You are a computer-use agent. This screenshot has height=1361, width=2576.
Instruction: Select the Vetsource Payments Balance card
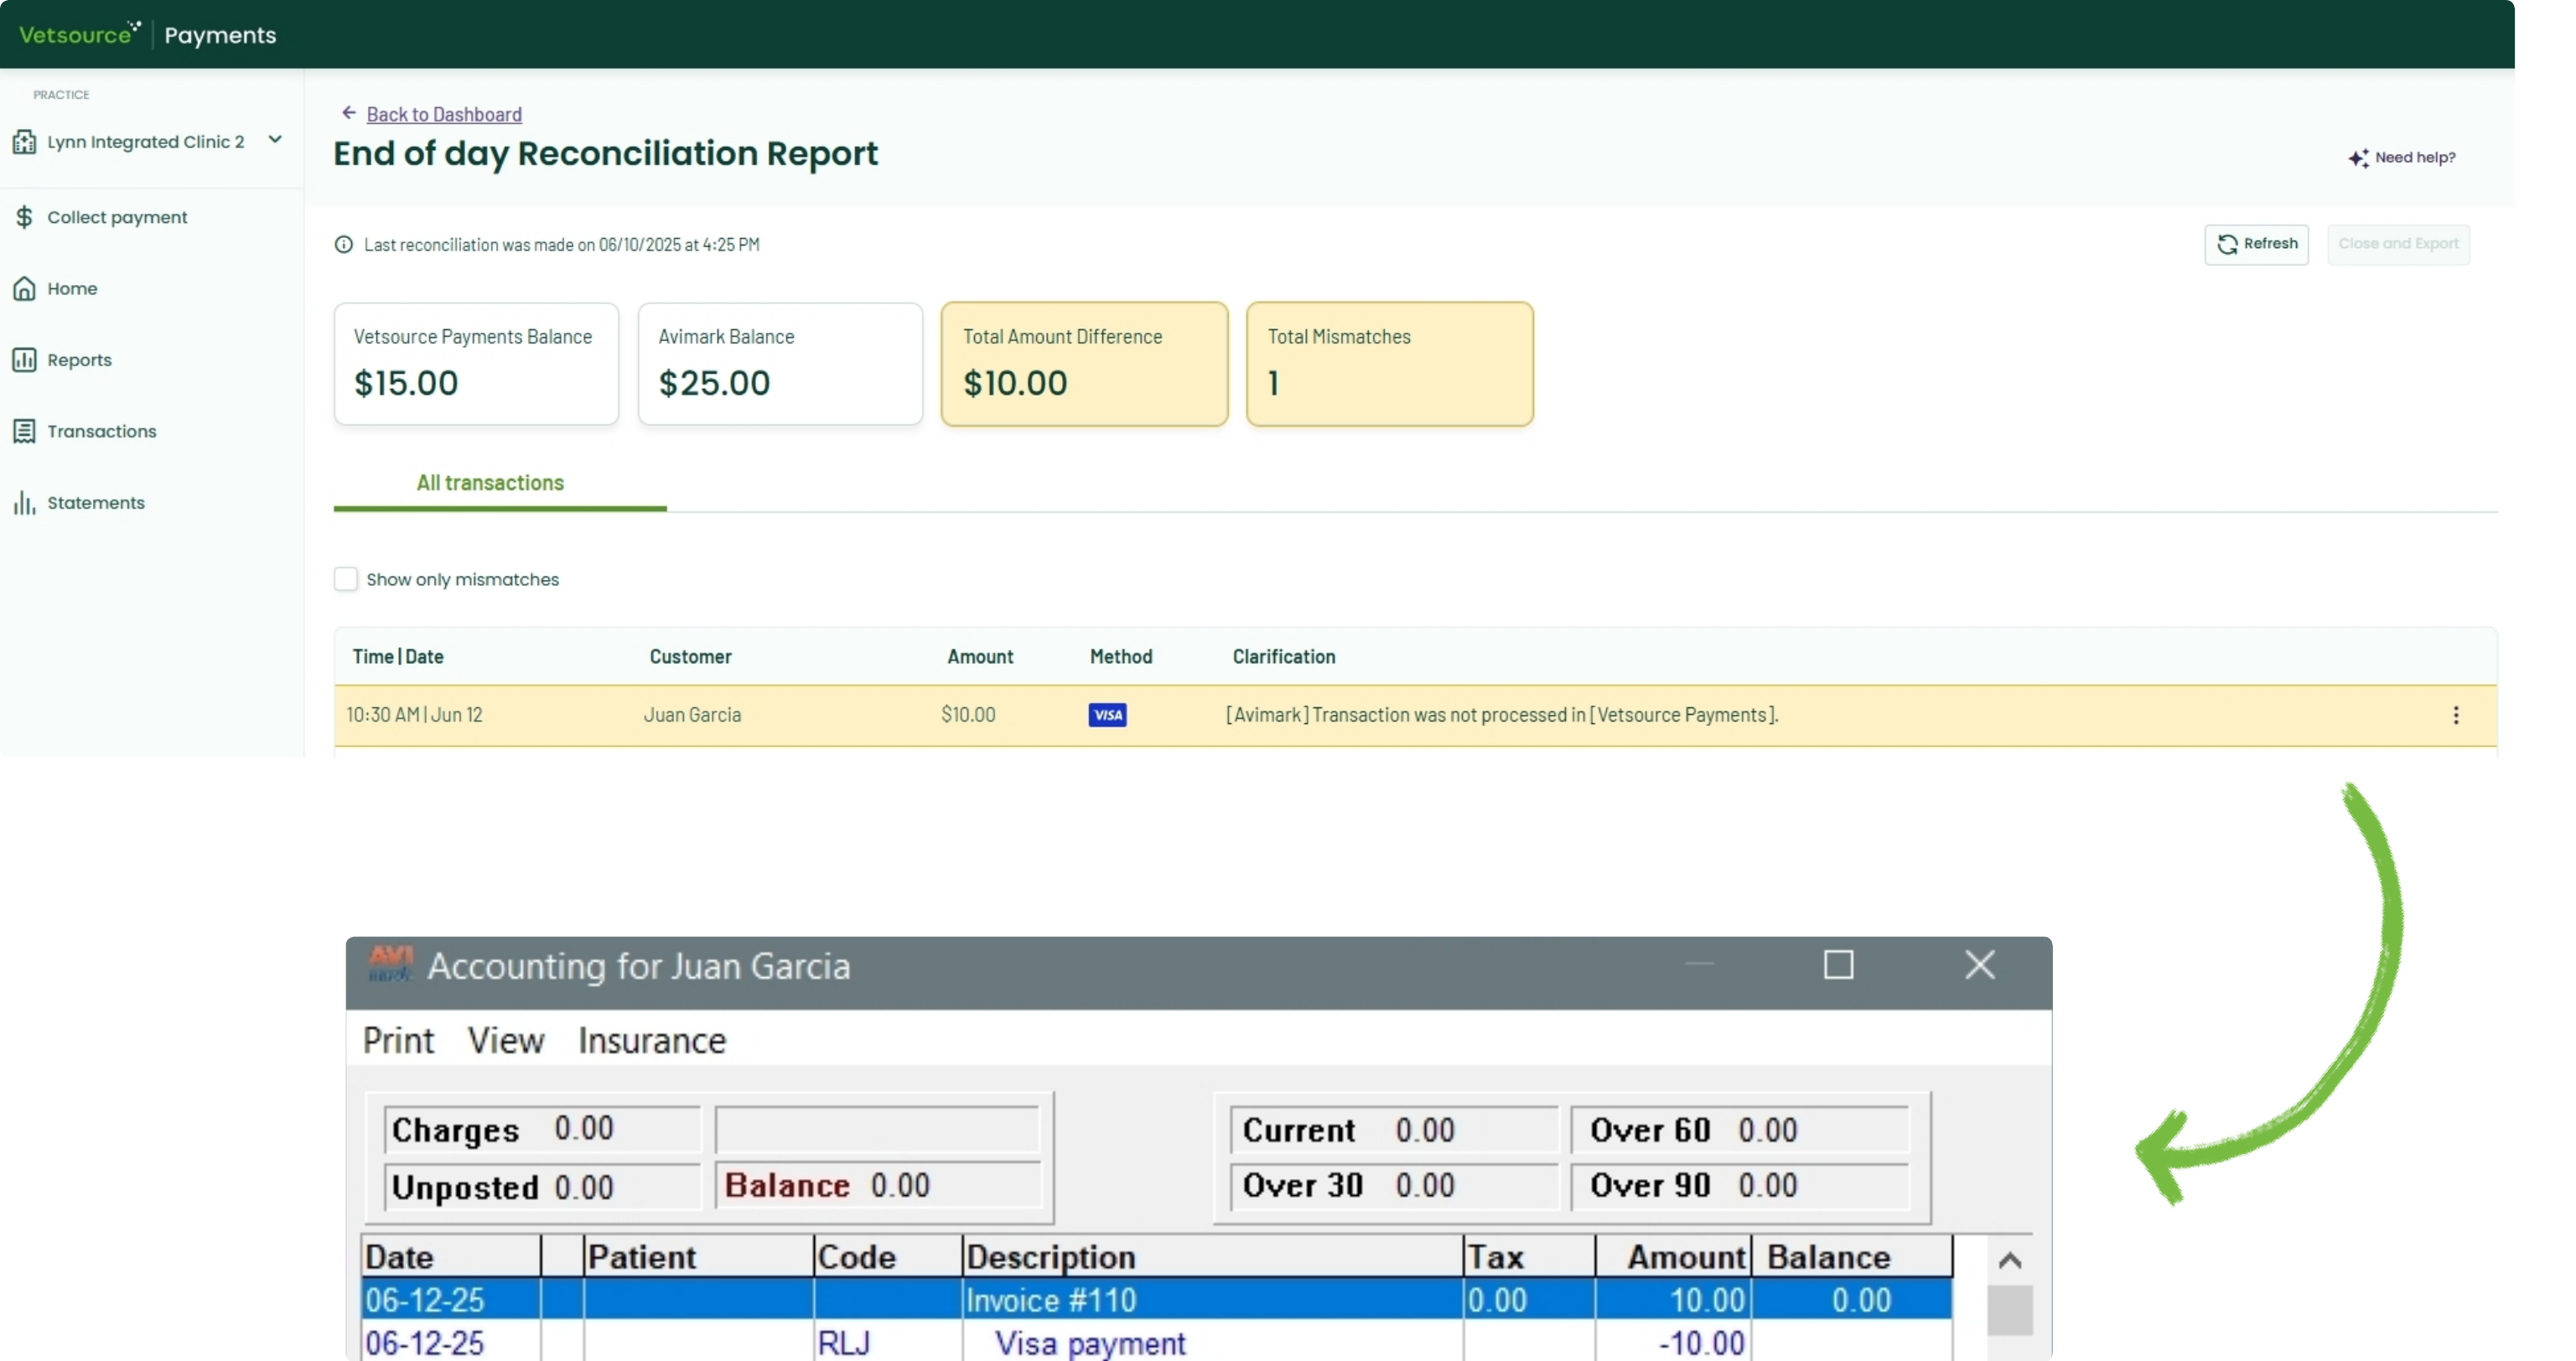point(476,364)
